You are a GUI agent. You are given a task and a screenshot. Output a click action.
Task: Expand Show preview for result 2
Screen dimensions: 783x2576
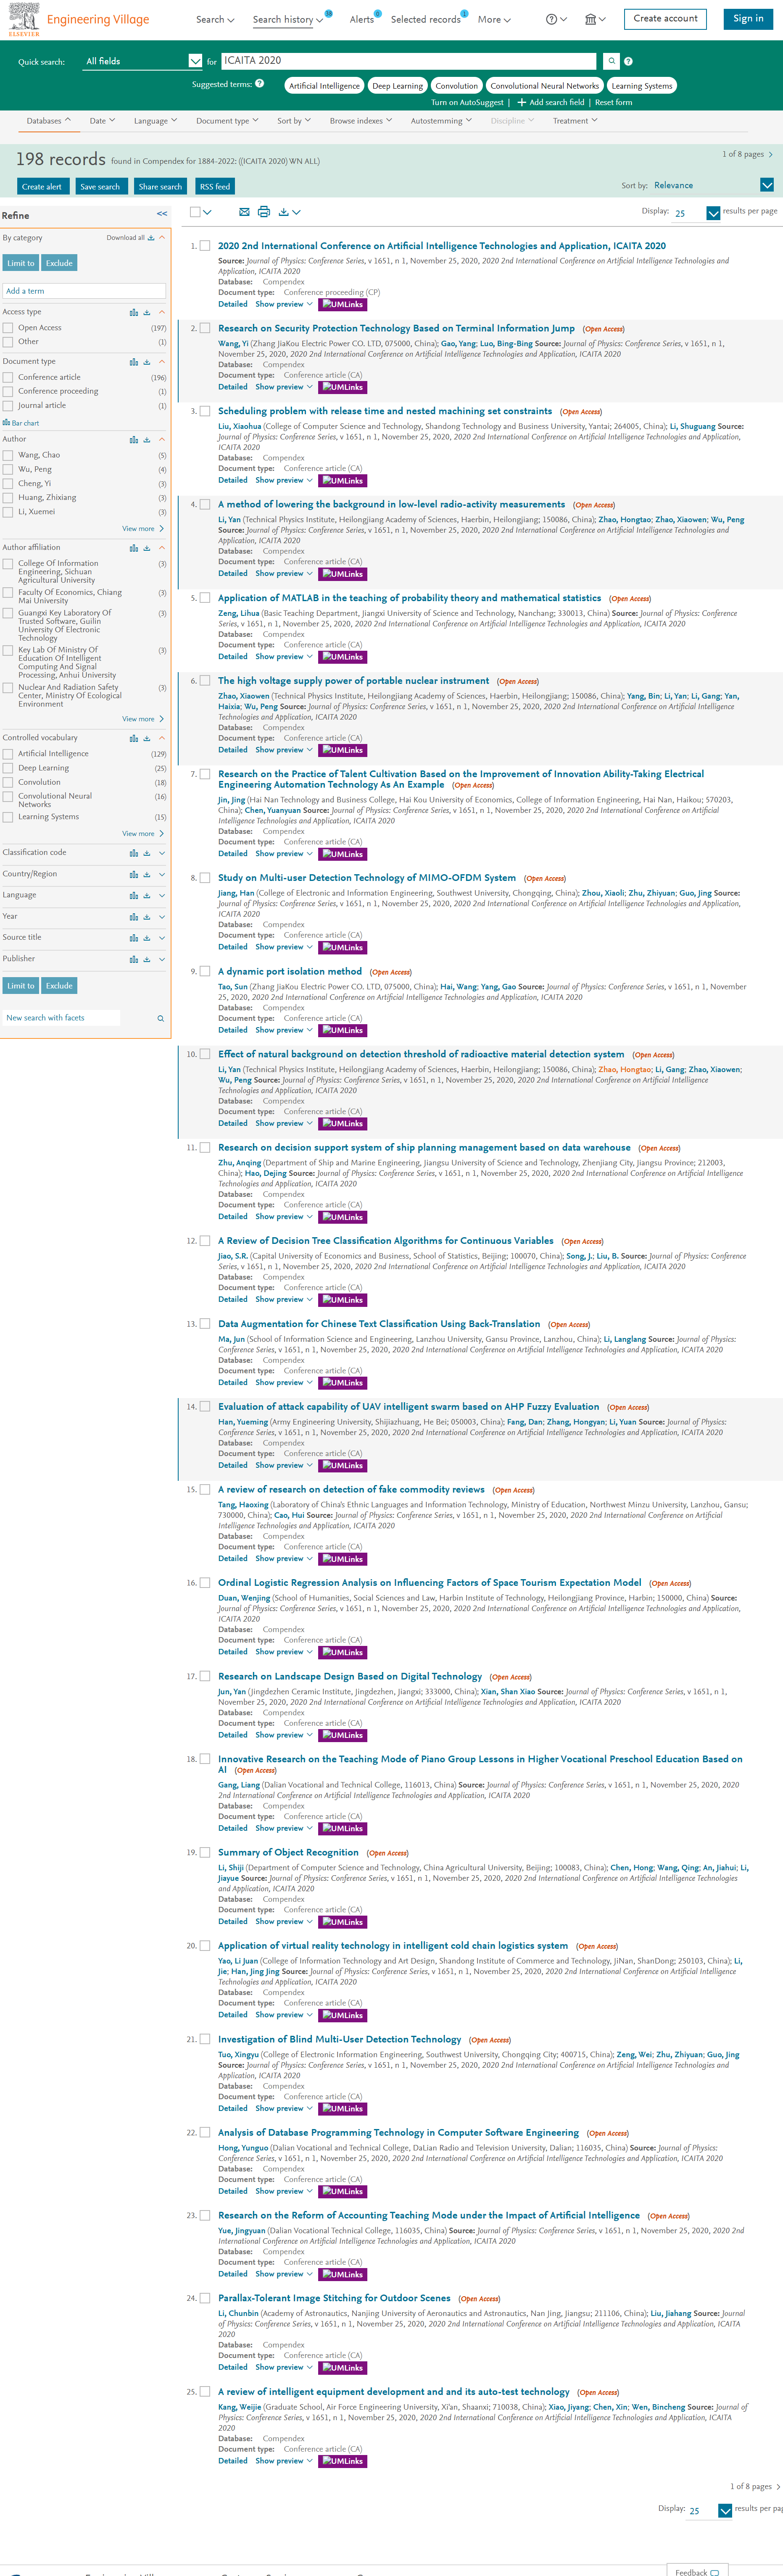tap(284, 387)
